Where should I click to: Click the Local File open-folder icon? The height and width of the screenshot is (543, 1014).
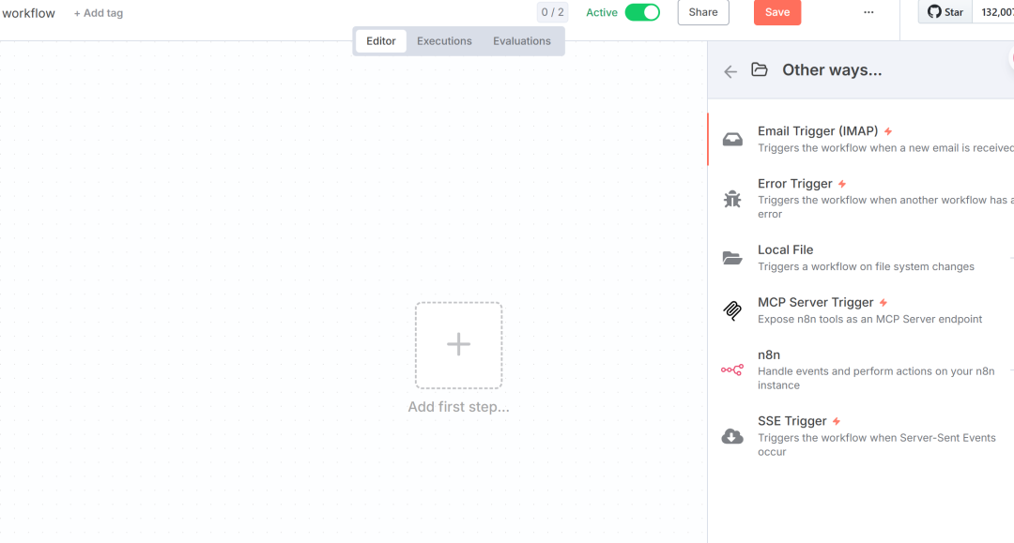point(732,258)
